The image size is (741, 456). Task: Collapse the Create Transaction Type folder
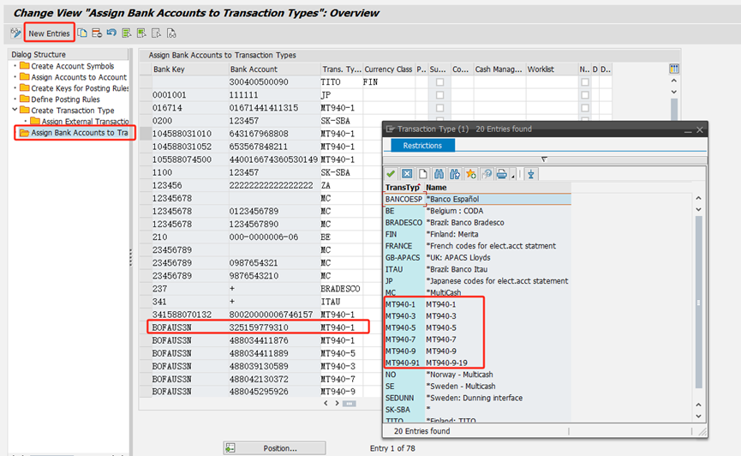click(x=15, y=111)
